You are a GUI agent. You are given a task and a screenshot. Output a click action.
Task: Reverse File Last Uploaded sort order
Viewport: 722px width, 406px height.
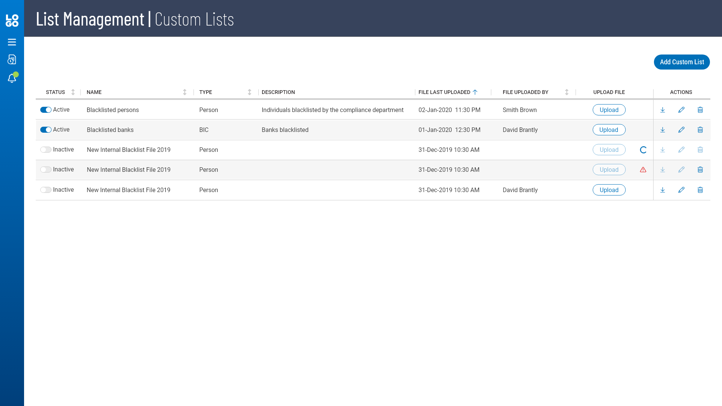(x=475, y=92)
